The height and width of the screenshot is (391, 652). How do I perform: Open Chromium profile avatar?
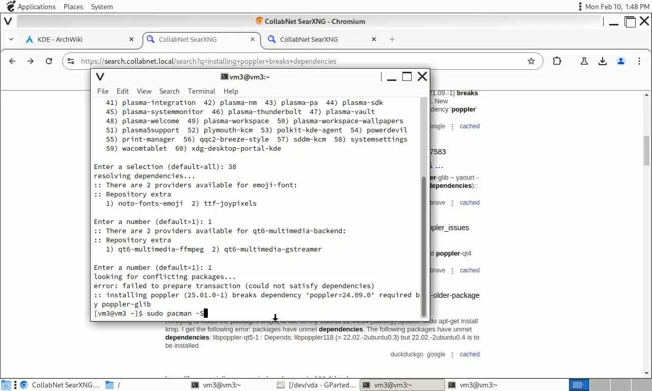point(621,61)
